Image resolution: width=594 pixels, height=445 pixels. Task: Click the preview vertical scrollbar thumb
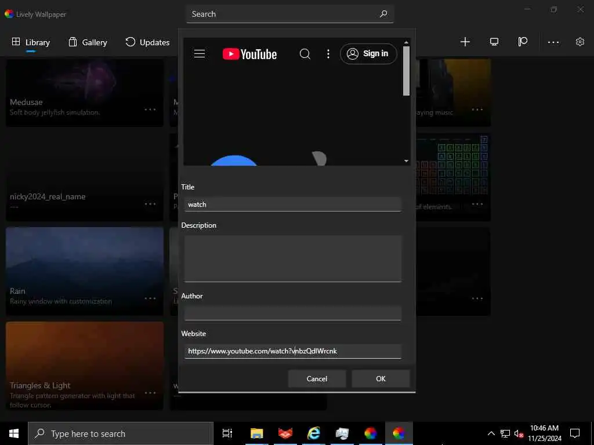[406, 71]
